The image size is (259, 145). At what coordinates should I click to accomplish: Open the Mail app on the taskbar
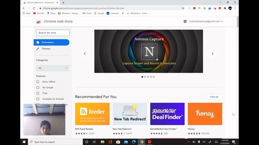pos(126,142)
